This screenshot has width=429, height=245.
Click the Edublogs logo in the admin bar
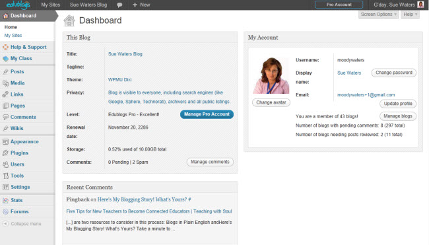[18, 5]
